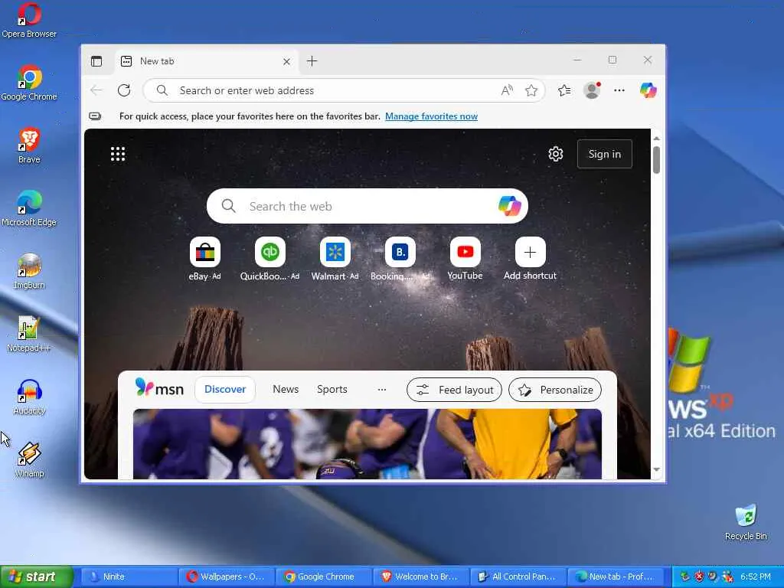Click the Search the web box
784x588 pixels.
pyautogui.click(x=367, y=206)
